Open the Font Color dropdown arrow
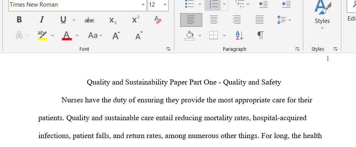 (77, 35)
